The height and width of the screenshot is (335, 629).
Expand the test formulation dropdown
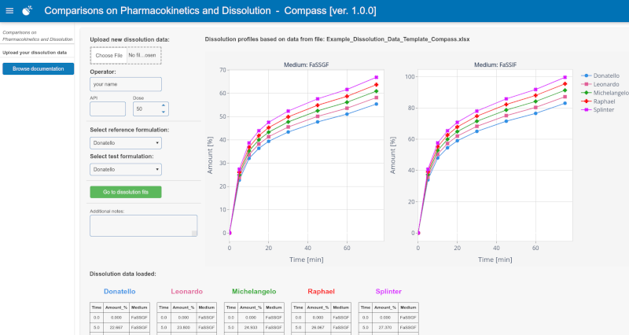(x=126, y=169)
